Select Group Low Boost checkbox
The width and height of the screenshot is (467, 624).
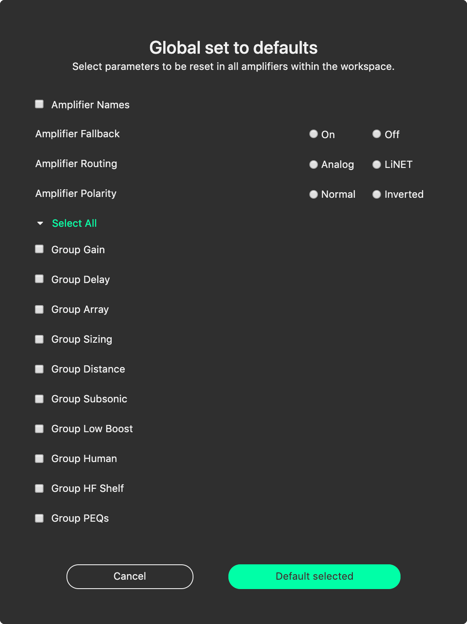tap(39, 428)
